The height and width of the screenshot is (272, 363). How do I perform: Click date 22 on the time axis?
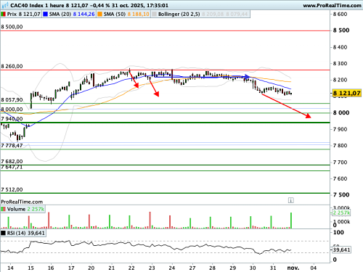[131, 268]
